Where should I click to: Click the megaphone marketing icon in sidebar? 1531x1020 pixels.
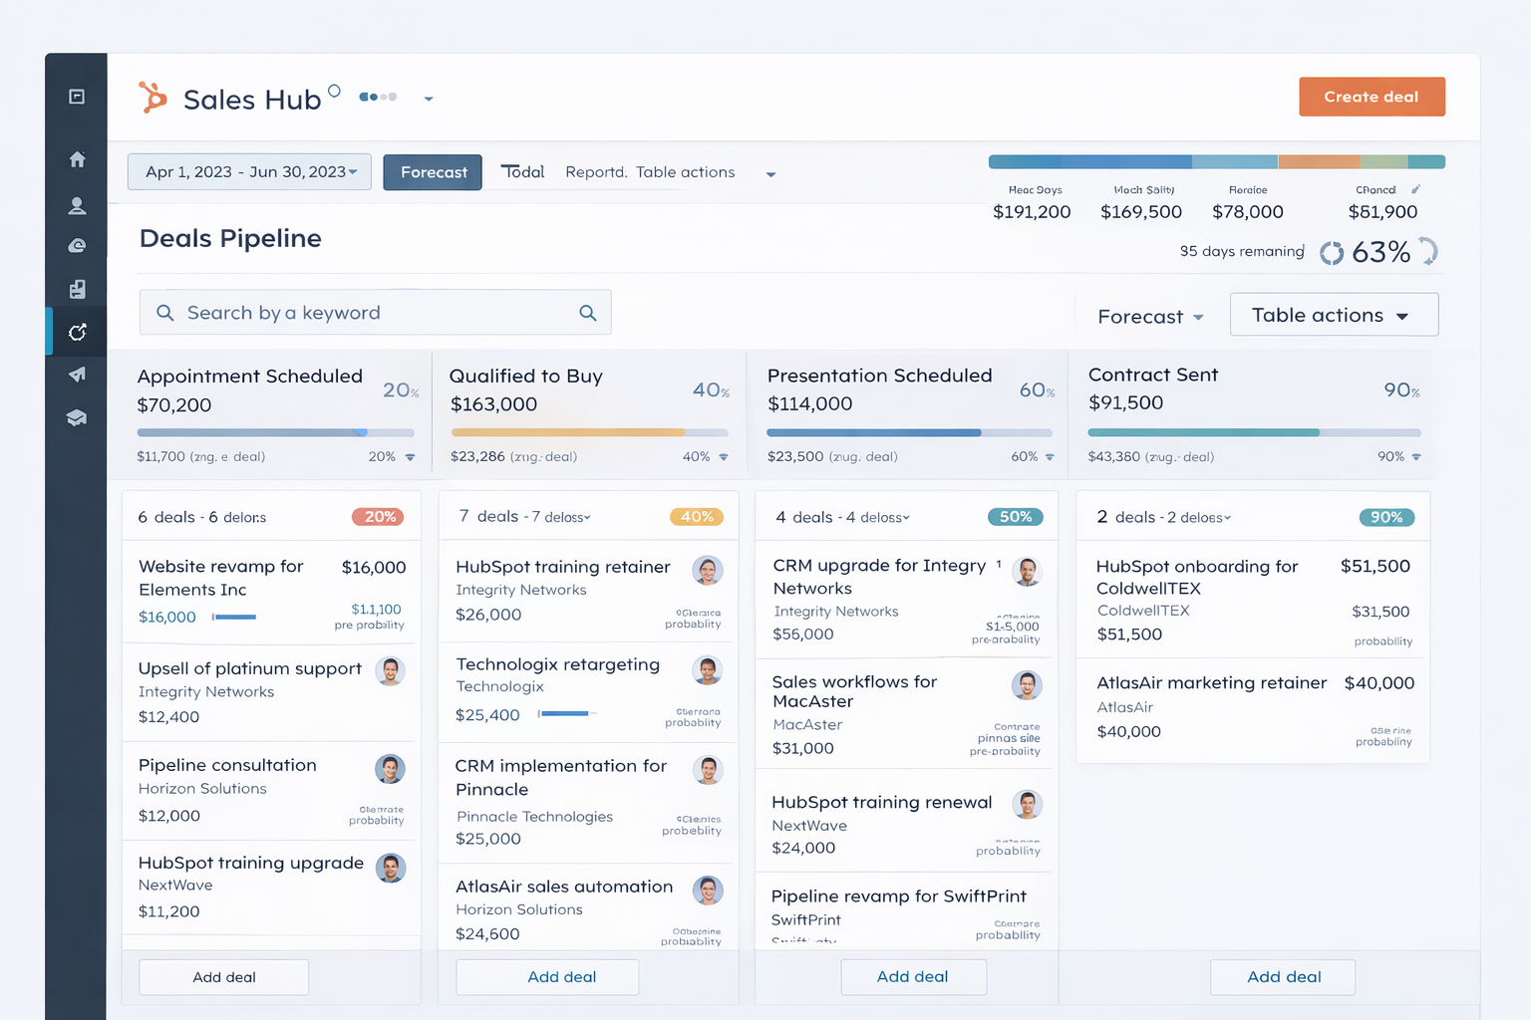pos(77,375)
